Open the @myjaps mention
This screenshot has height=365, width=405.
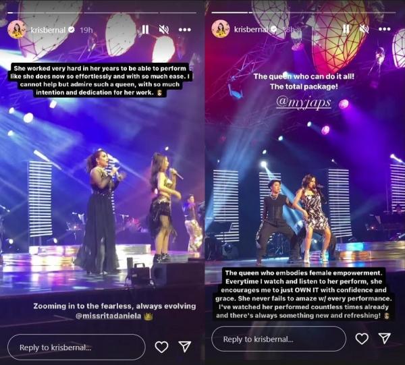[304, 103]
